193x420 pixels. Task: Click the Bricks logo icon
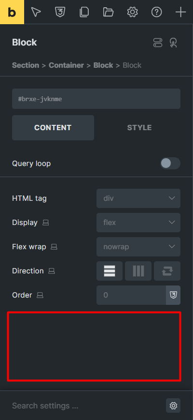coord(12,12)
